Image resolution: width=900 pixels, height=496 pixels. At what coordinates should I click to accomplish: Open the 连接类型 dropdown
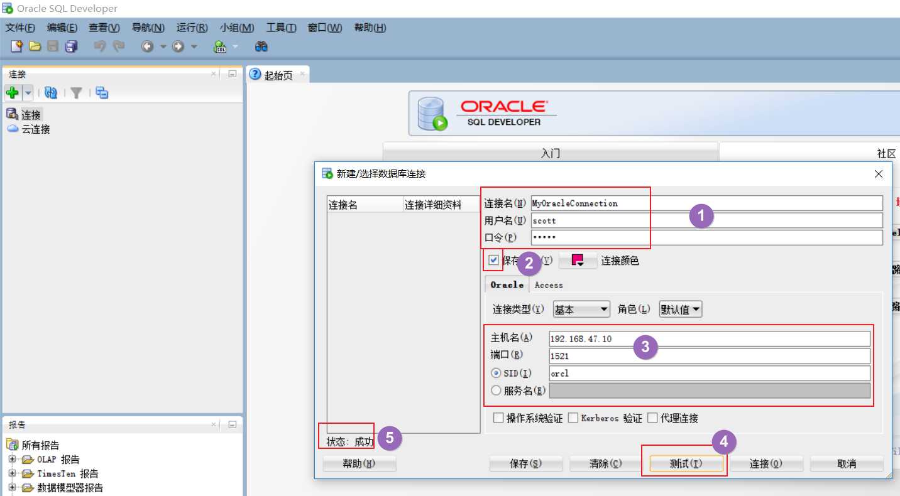coord(581,310)
